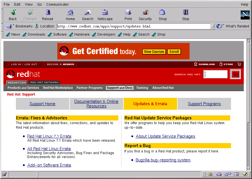
Task: Expand the What's Related dropdown
Action: click(x=233, y=26)
